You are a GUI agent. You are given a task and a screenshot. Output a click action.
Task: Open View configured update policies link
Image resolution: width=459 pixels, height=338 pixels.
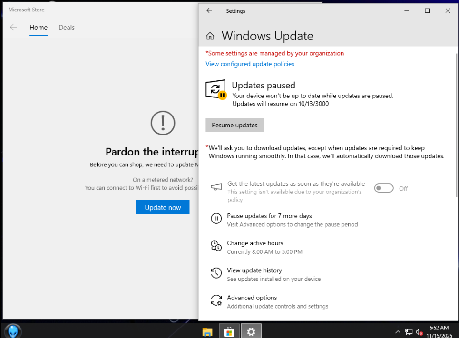pos(250,64)
